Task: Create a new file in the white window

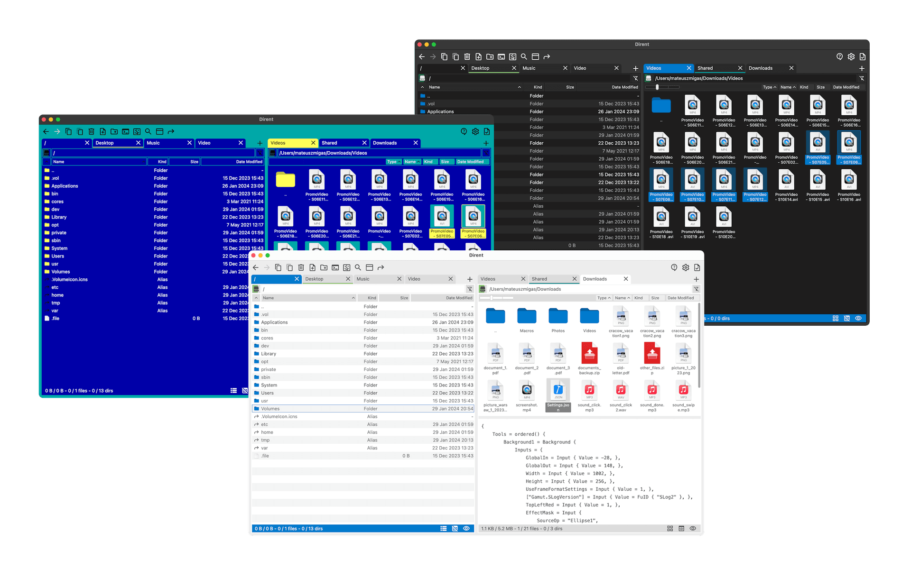Action: pyautogui.click(x=313, y=268)
